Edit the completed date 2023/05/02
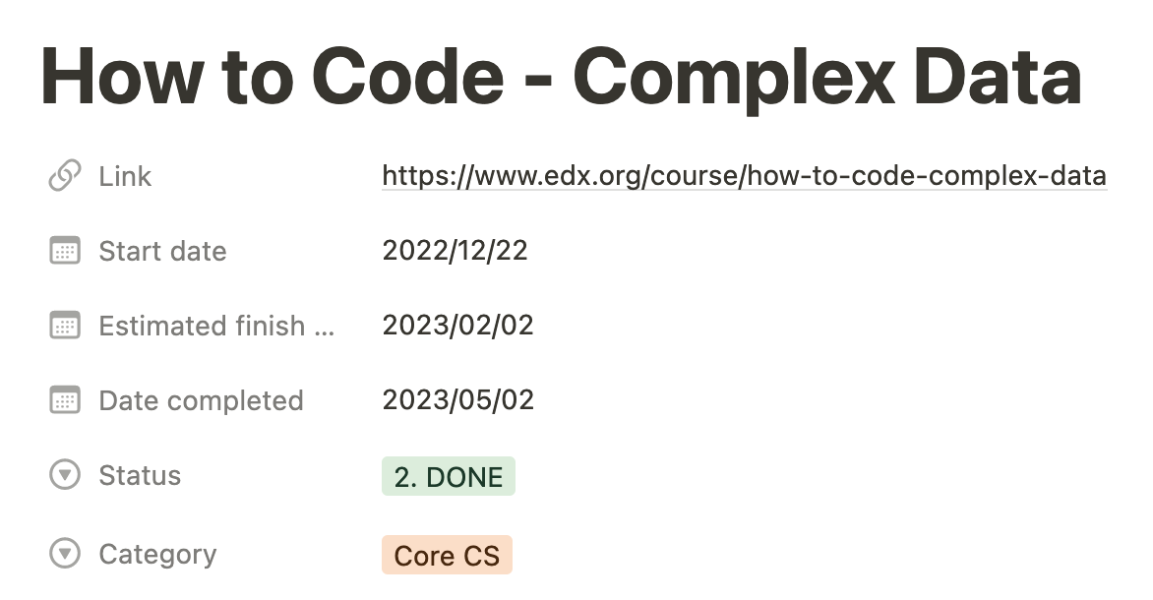The height and width of the screenshot is (600, 1153). point(458,400)
